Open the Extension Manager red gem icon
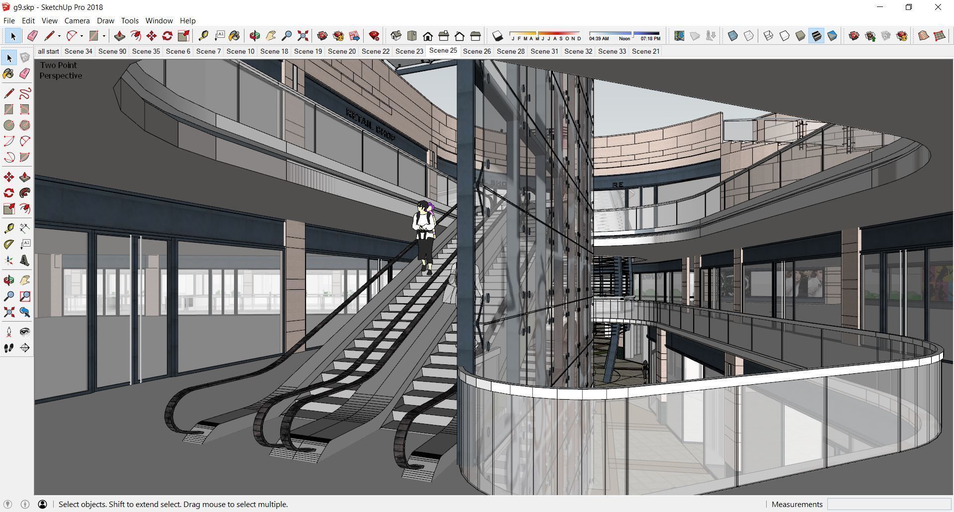Image resolution: width=954 pixels, height=512 pixels. [x=374, y=36]
